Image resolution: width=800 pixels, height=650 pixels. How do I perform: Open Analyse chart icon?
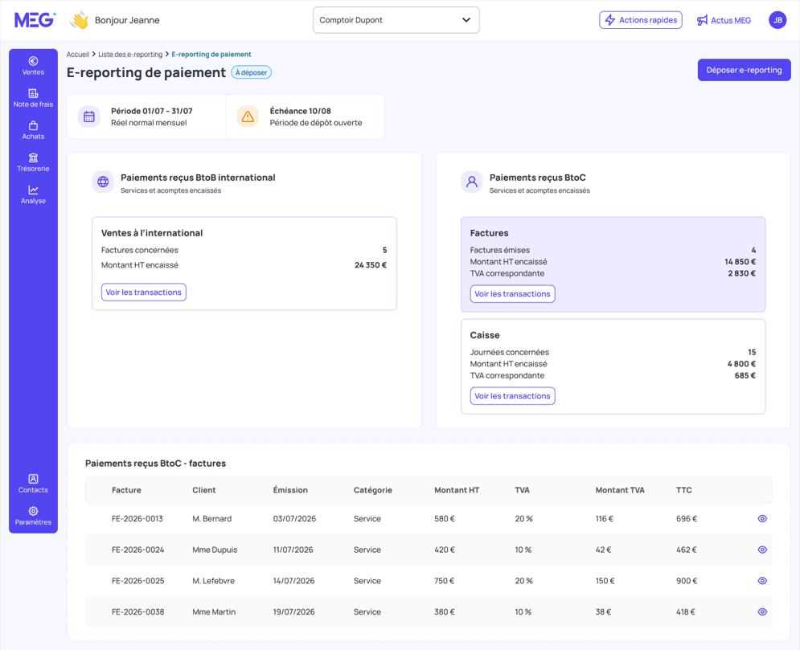point(33,190)
